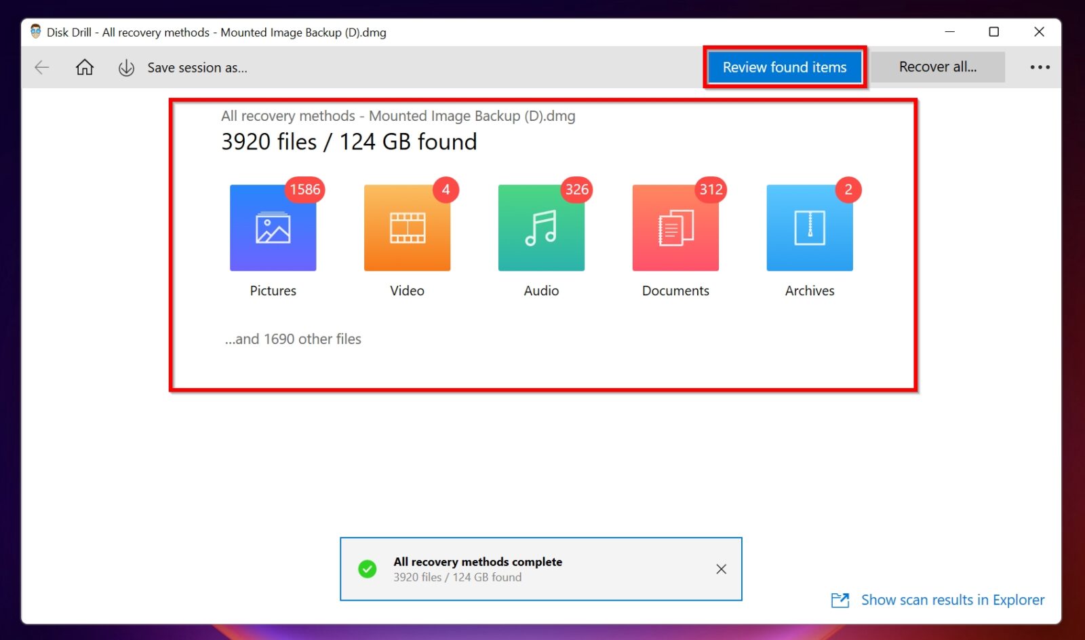Click the back arrow in the toolbar
The height and width of the screenshot is (640, 1085).
41,67
